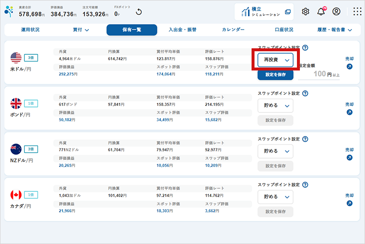
Task: Click the 売却 link for カナダ/円
Action: (349, 195)
